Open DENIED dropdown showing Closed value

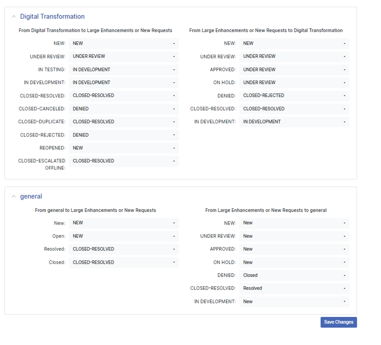[294, 275]
